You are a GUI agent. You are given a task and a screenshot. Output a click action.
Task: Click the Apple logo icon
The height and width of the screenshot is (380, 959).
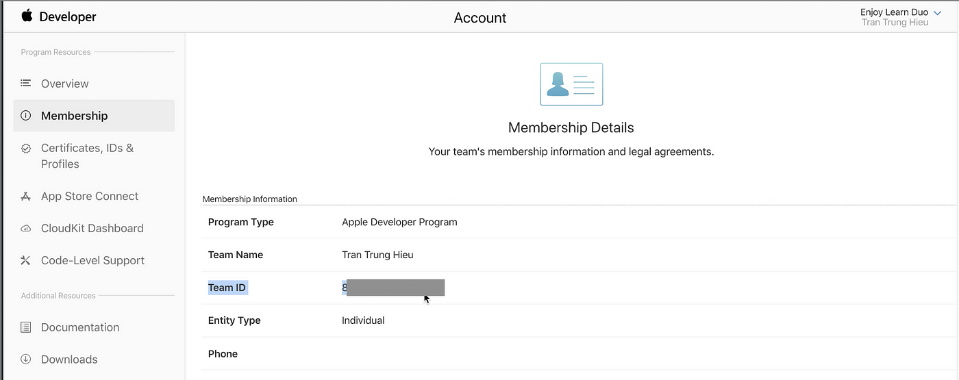pos(27,16)
